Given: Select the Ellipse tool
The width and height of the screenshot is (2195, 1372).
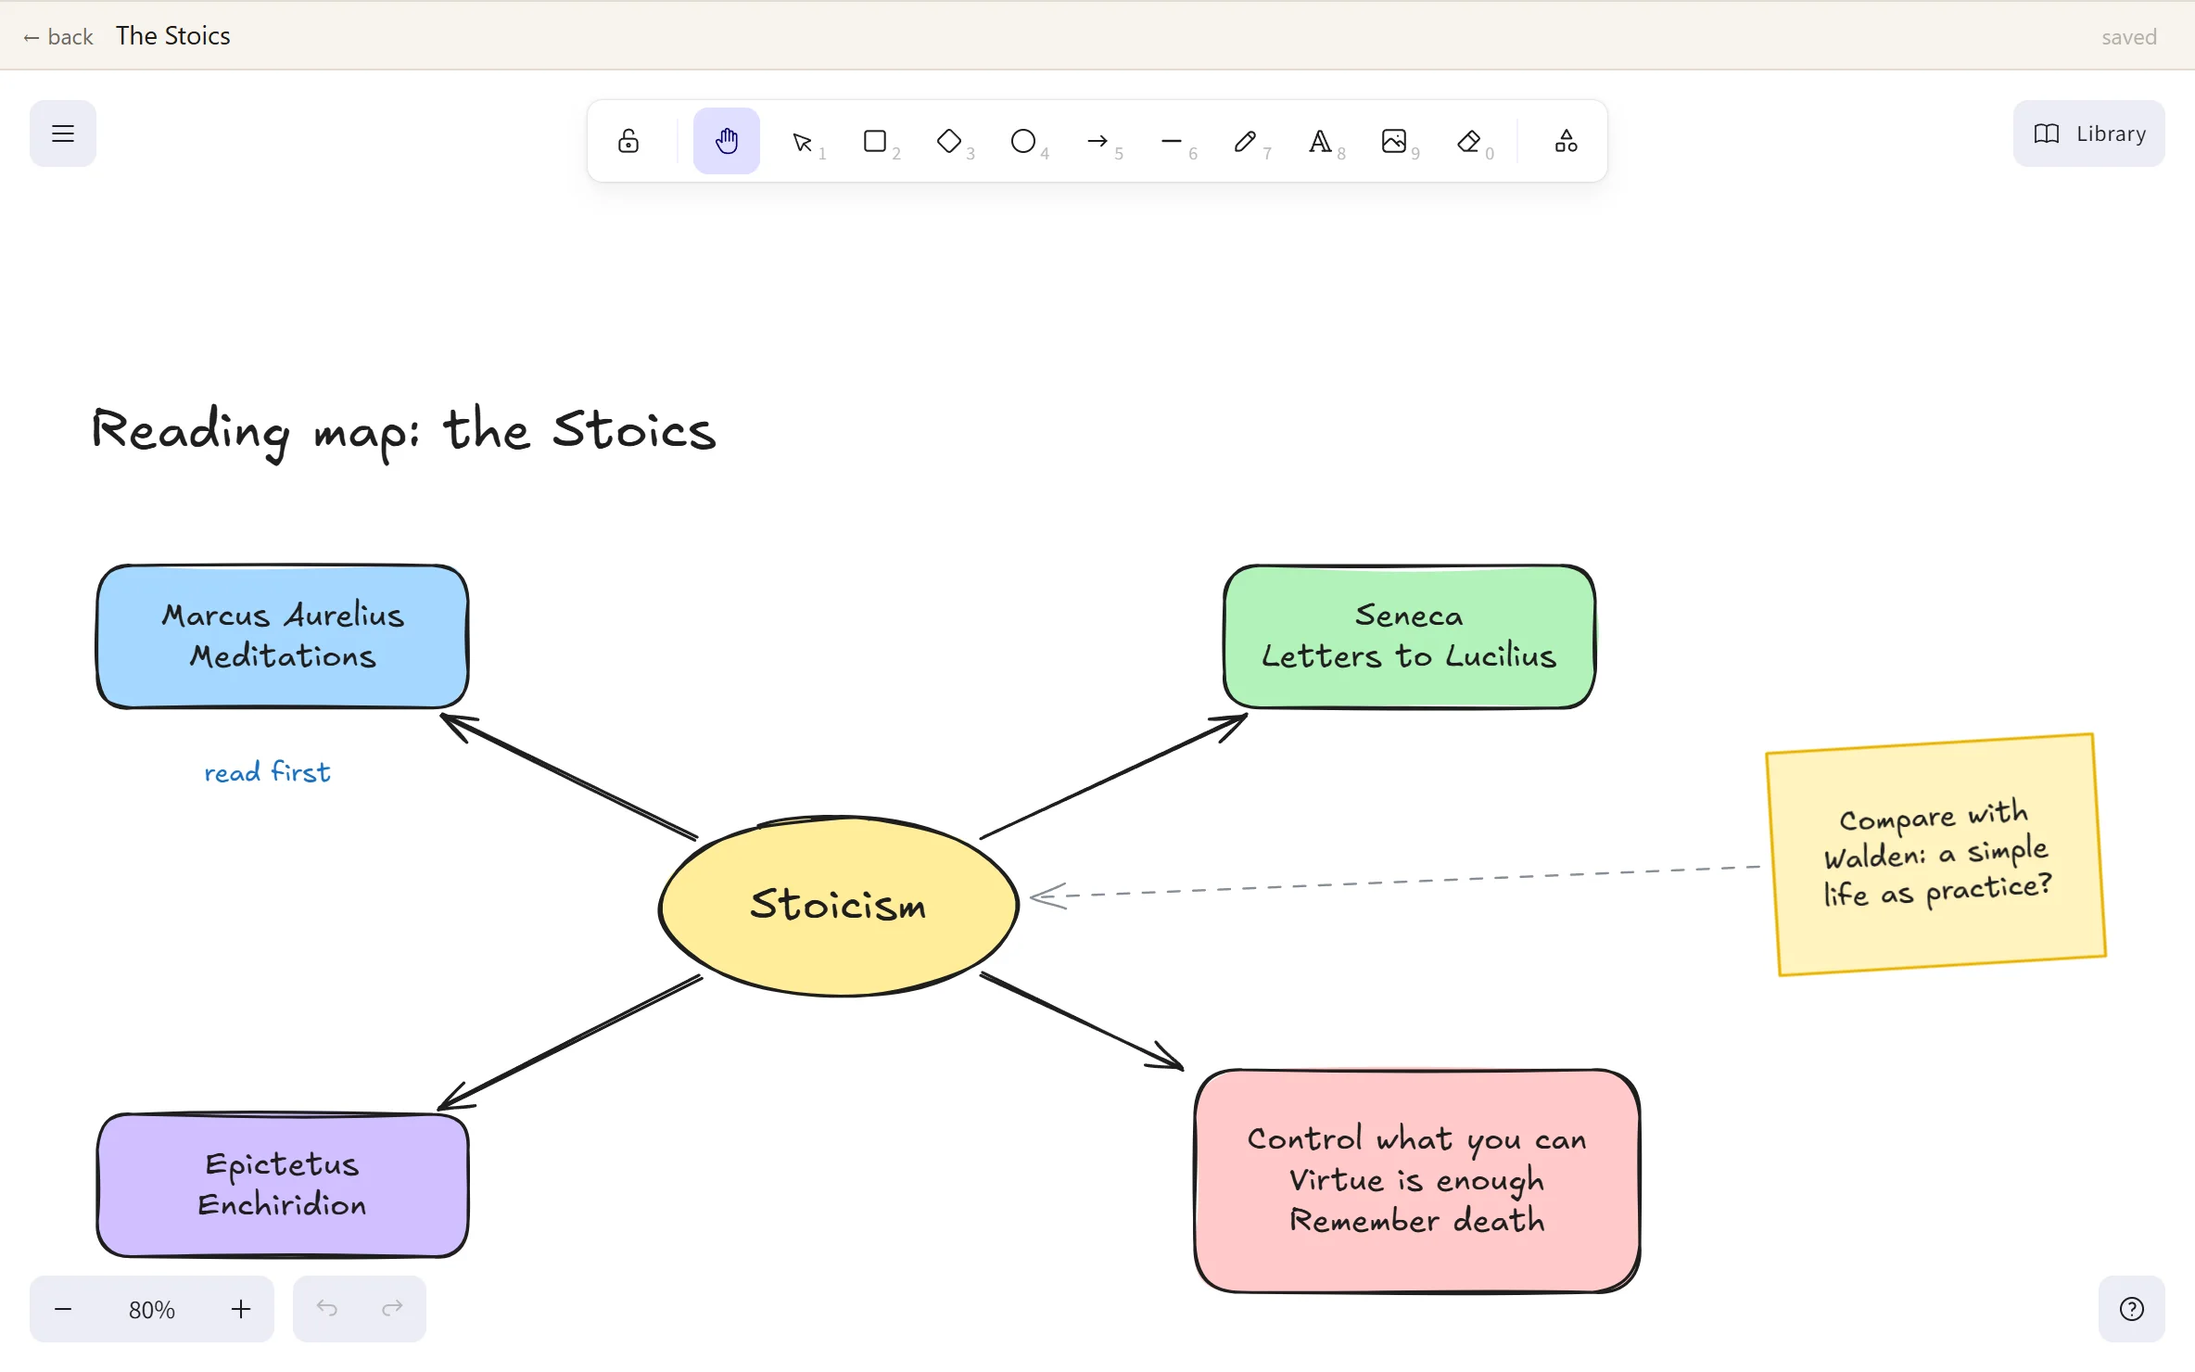Looking at the screenshot, I should click(1024, 141).
